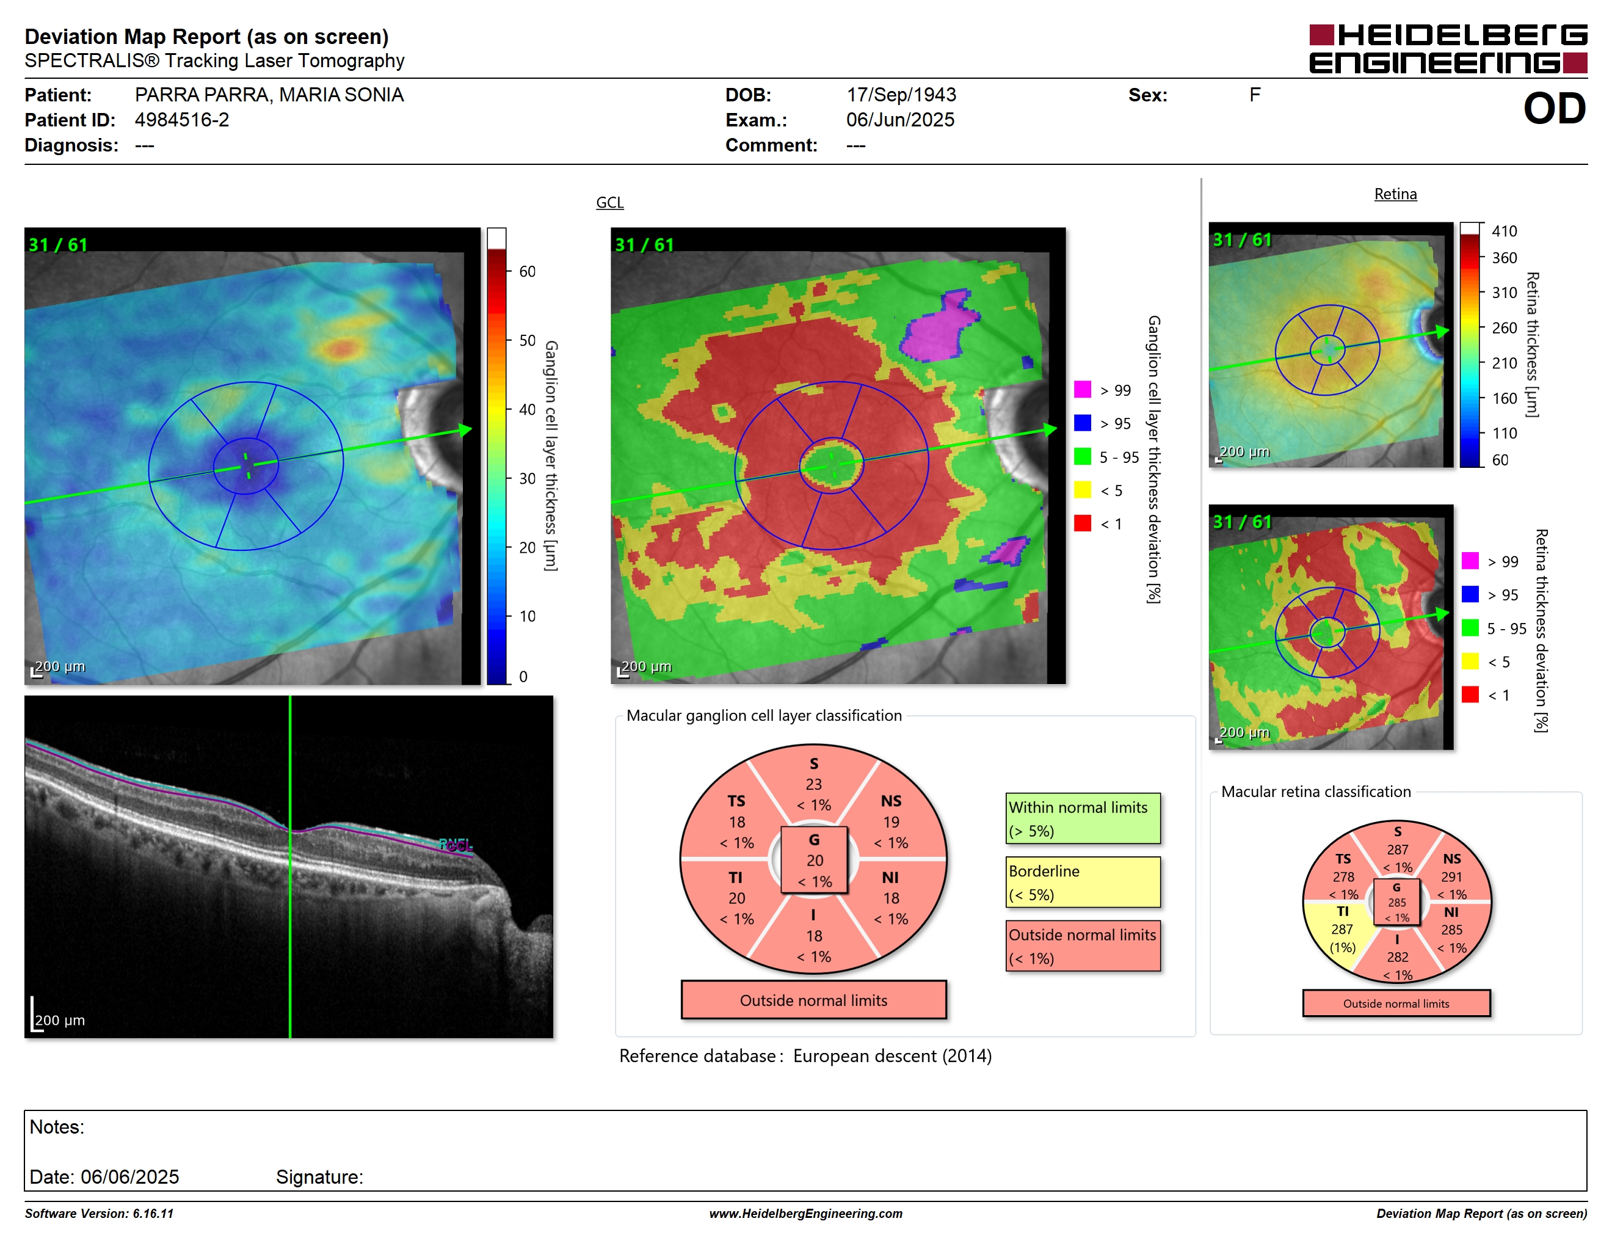Click the Borderline (< 5%) legend box
The image size is (1612, 1246).
click(x=1083, y=882)
